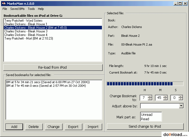Click the author value Charles Dickens
The width and height of the screenshot is (189, 137).
point(132,27)
